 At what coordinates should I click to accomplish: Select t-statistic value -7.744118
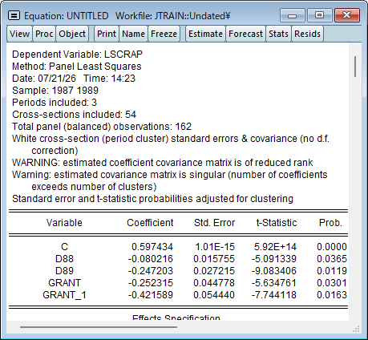[x=274, y=295]
